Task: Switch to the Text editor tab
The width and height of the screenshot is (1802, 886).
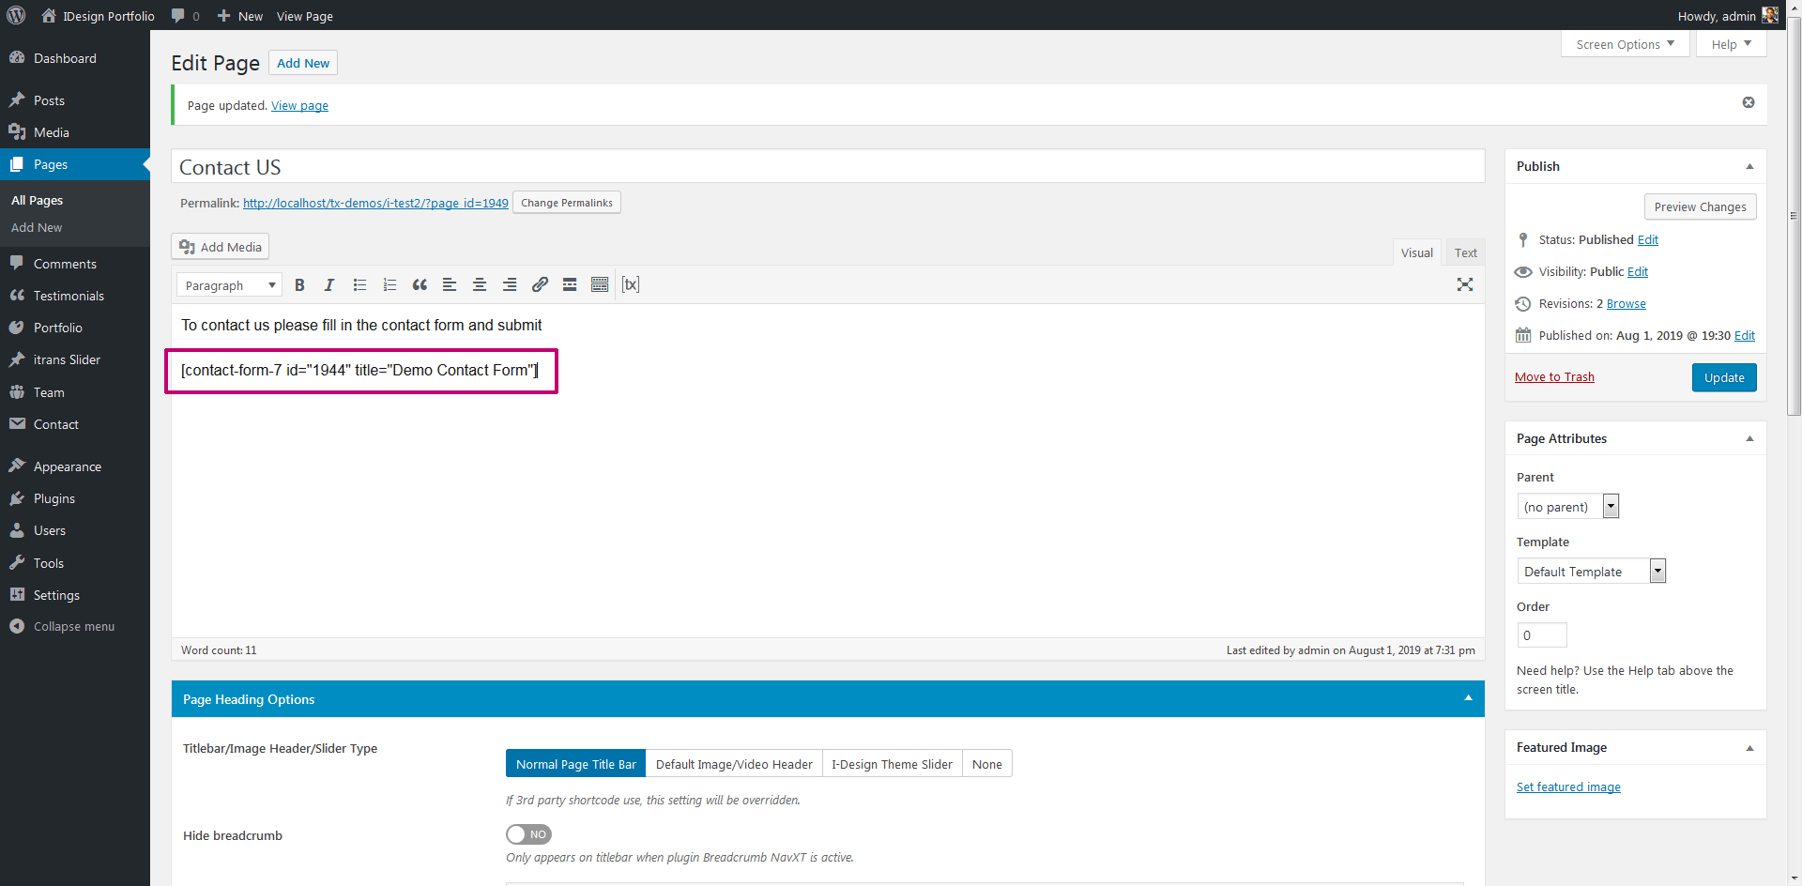Action: (1465, 252)
